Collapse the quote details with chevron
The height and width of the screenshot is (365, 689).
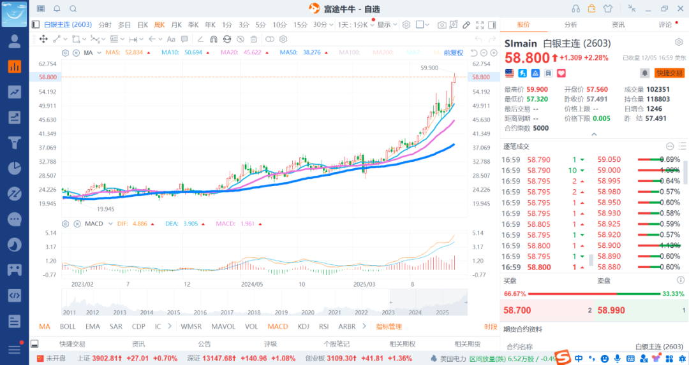pyautogui.click(x=594, y=134)
